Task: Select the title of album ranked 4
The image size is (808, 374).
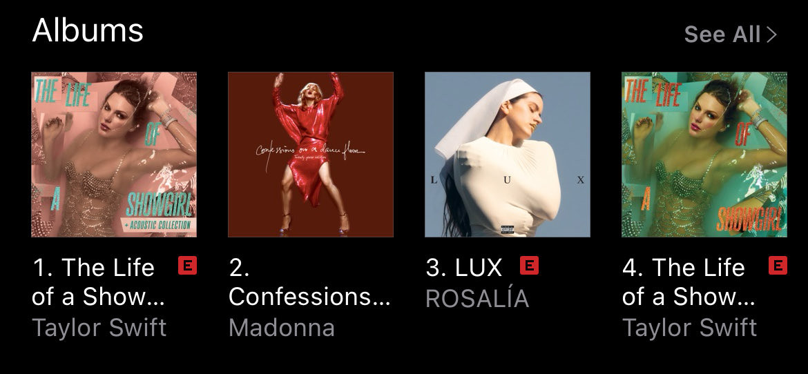Action: [x=689, y=282]
